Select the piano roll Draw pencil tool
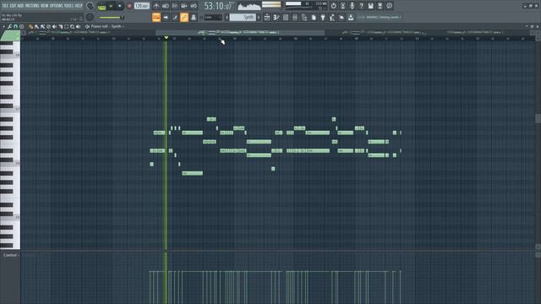 pyautogui.click(x=30, y=26)
